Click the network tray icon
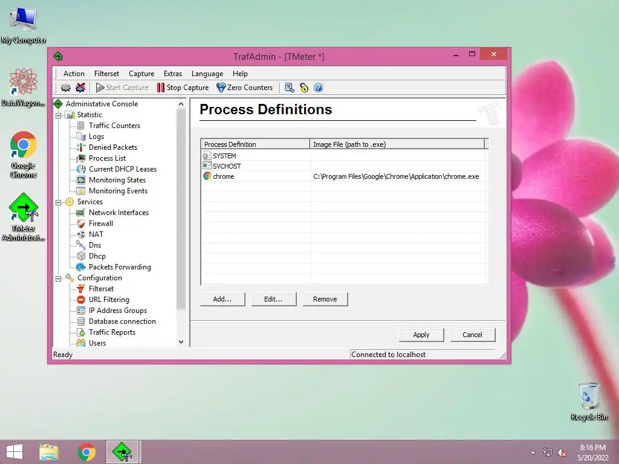 548,452
